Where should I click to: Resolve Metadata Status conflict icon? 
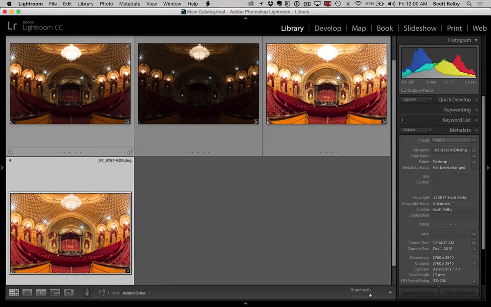coord(473,167)
